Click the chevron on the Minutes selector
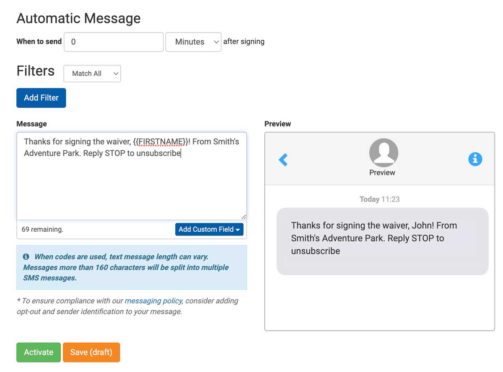 pyautogui.click(x=216, y=42)
